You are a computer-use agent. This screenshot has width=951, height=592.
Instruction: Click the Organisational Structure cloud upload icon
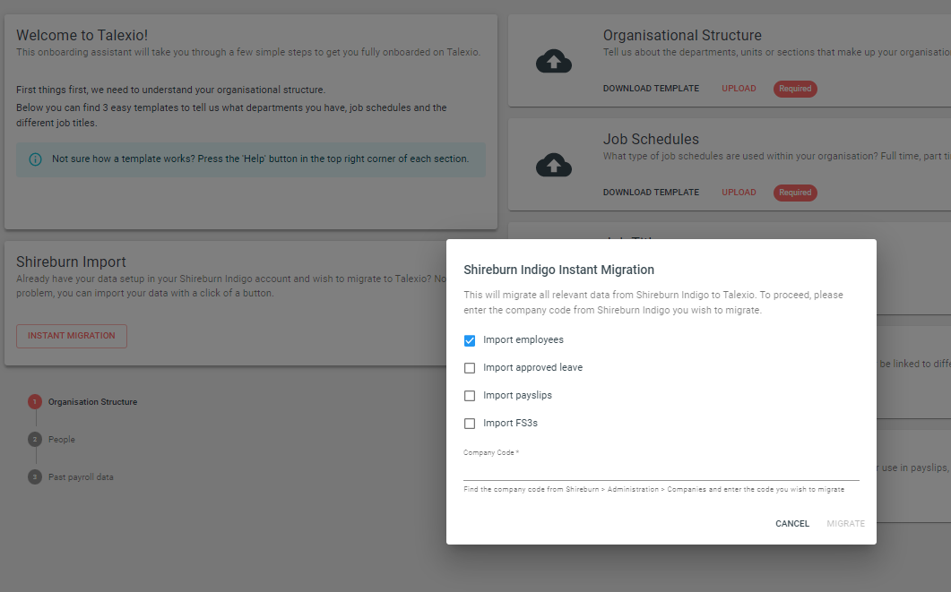[554, 61]
